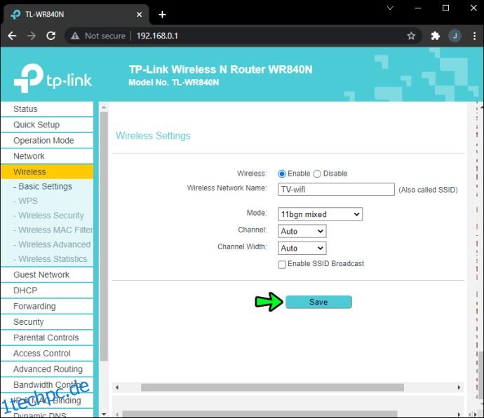
Task: Toggle the Enable SSID Broadcast checkbox
Action: pos(282,265)
